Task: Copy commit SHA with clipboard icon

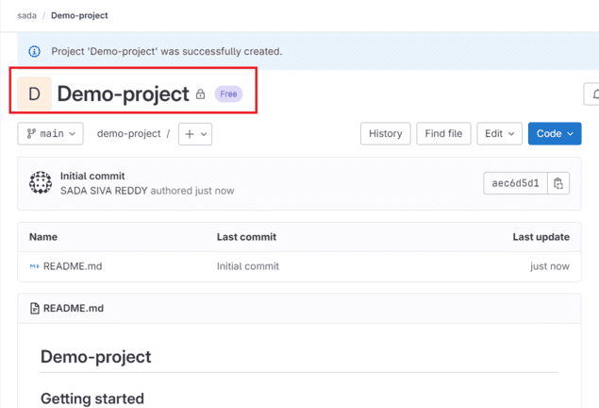Action: click(x=558, y=183)
